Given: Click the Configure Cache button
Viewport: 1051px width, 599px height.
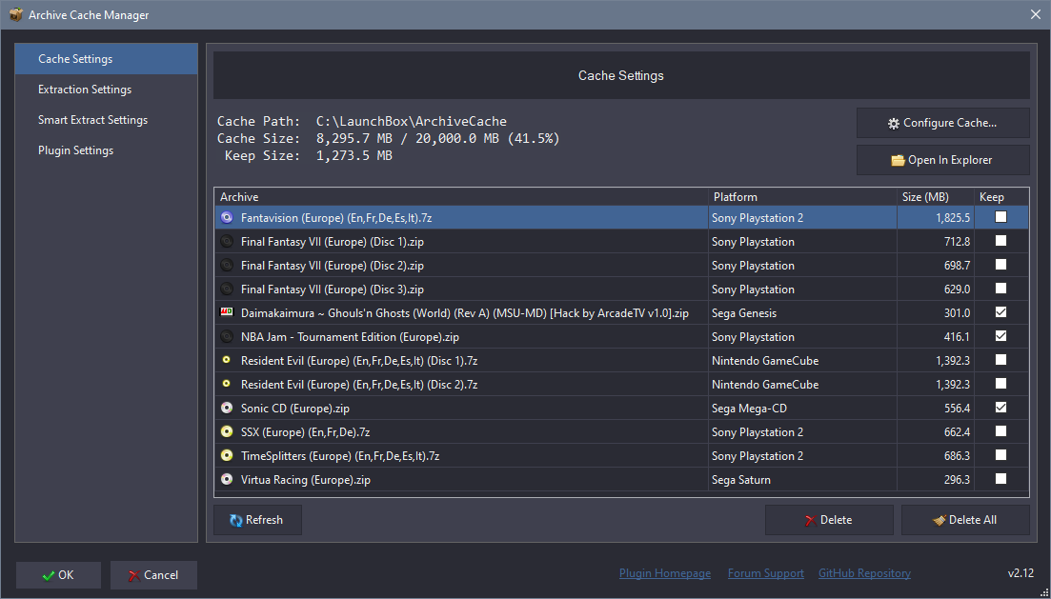Looking at the screenshot, I should tap(942, 123).
